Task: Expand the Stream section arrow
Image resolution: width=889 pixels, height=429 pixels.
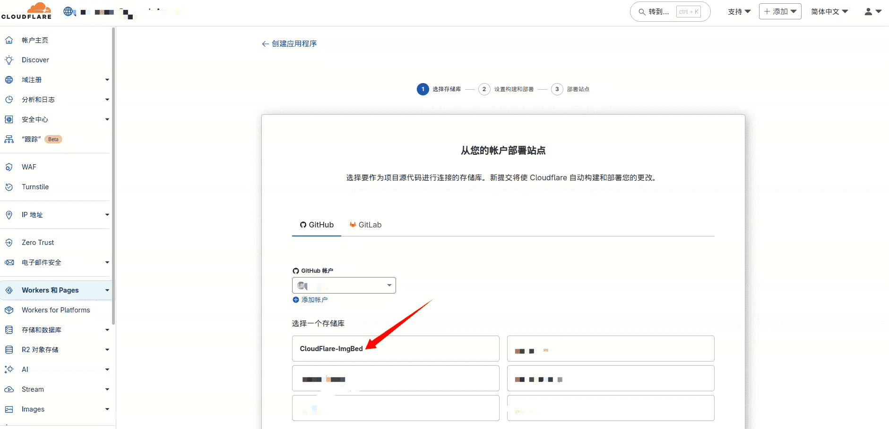Action: click(107, 389)
